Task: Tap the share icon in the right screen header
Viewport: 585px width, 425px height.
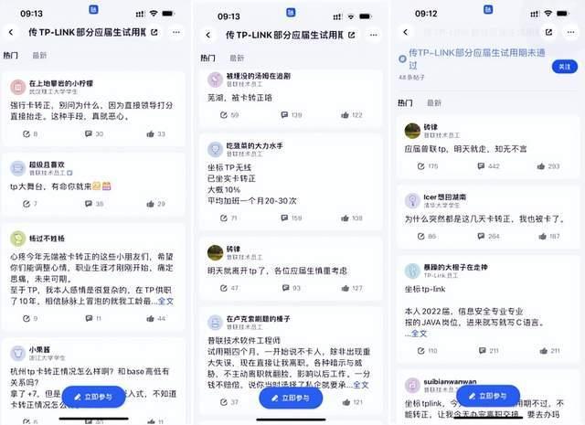Action: 548,33
